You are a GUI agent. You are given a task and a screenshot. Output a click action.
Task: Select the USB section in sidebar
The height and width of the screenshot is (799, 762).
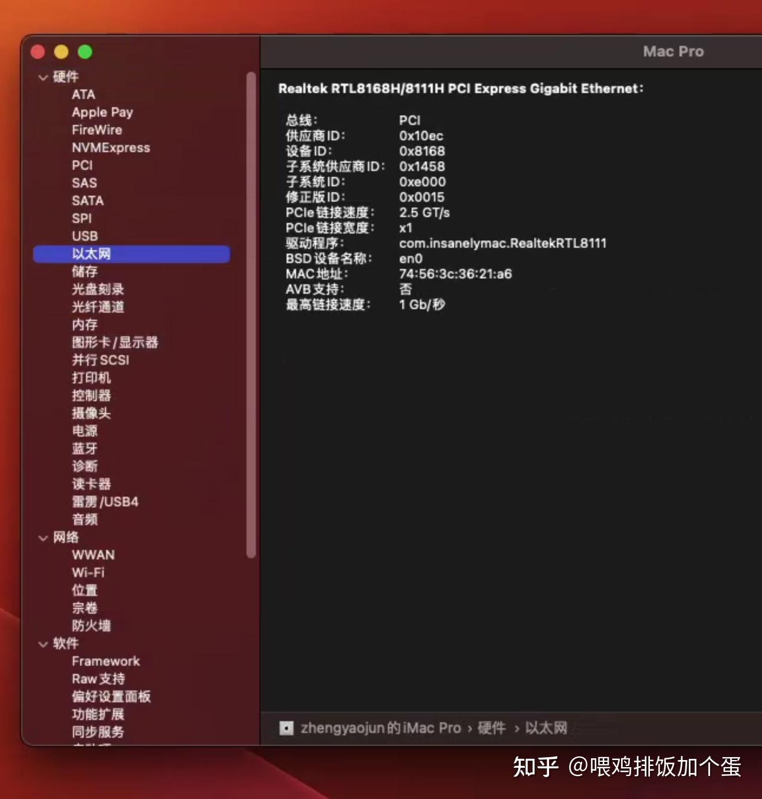pos(84,235)
